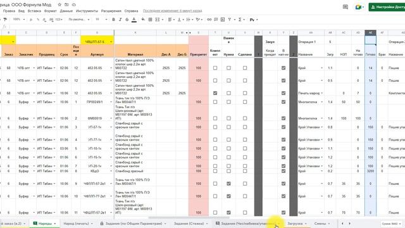Viewport: 405px width, 228px height.
Task: Star the document with the star icon
Action: coord(59,4)
